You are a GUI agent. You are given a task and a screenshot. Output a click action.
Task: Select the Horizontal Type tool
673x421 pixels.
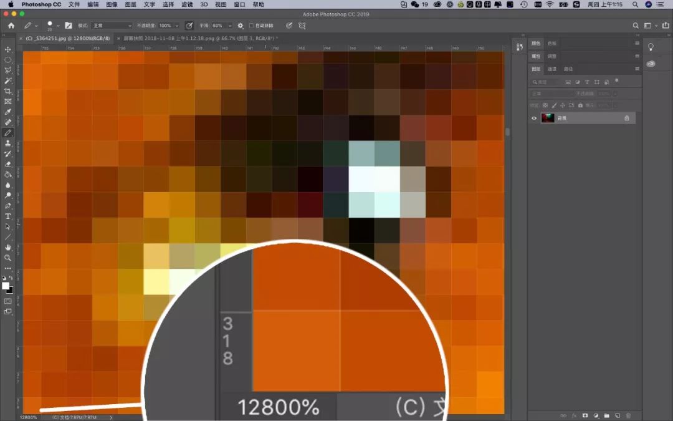7,216
